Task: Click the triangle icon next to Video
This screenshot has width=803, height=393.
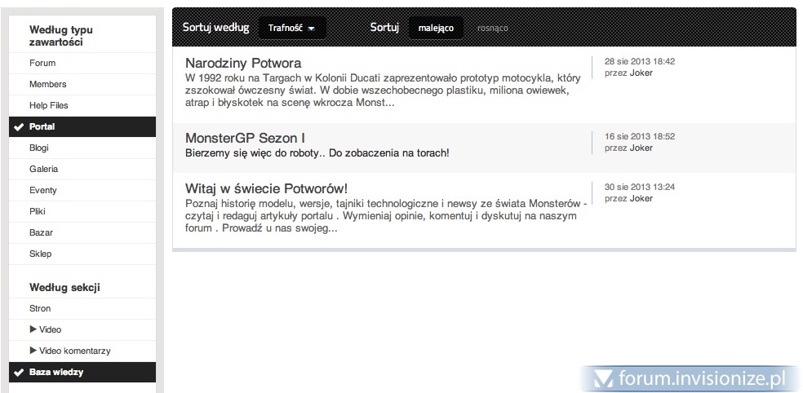Action: coord(33,329)
